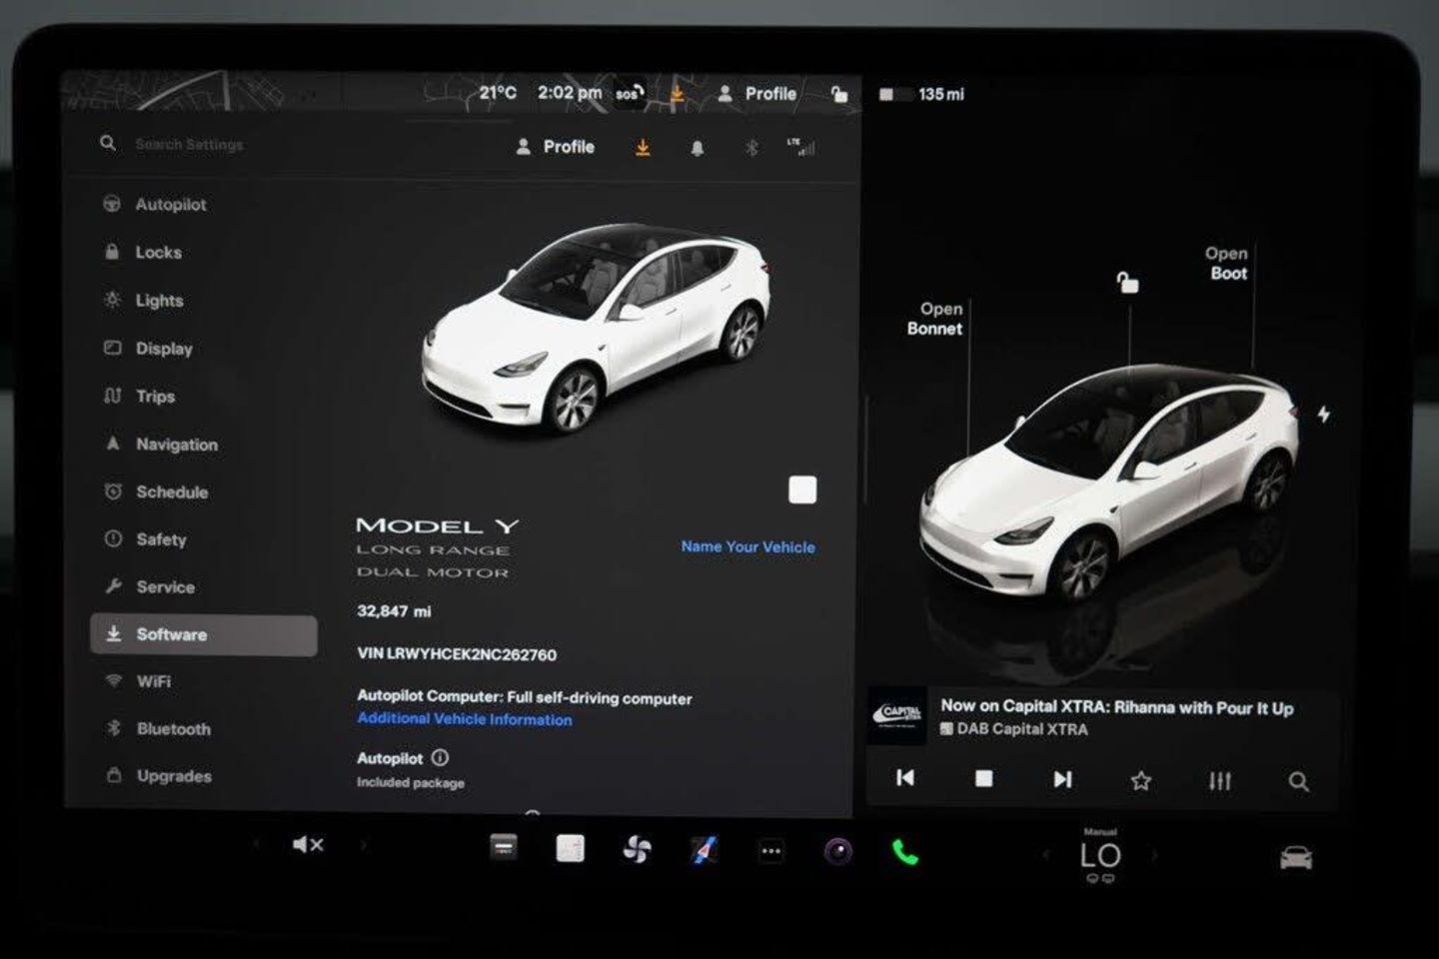Viewport: 1439px width, 959px height.
Task: Favorite current station with star icon
Action: [x=1141, y=780]
